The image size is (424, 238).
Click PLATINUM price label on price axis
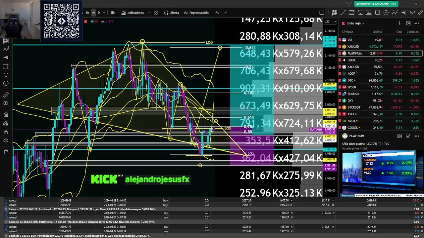[316, 130]
